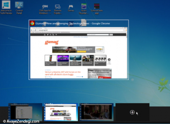Switch to the second desktop thumbnail showing Gizmag
The width and height of the screenshot is (170, 124).
coord(61,112)
